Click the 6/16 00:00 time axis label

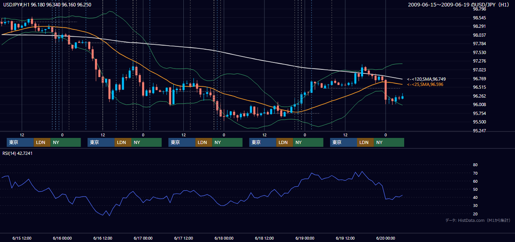(x=62, y=238)
